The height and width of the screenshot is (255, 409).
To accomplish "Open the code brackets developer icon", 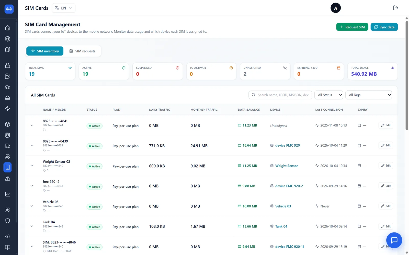I will coord(8,236).
